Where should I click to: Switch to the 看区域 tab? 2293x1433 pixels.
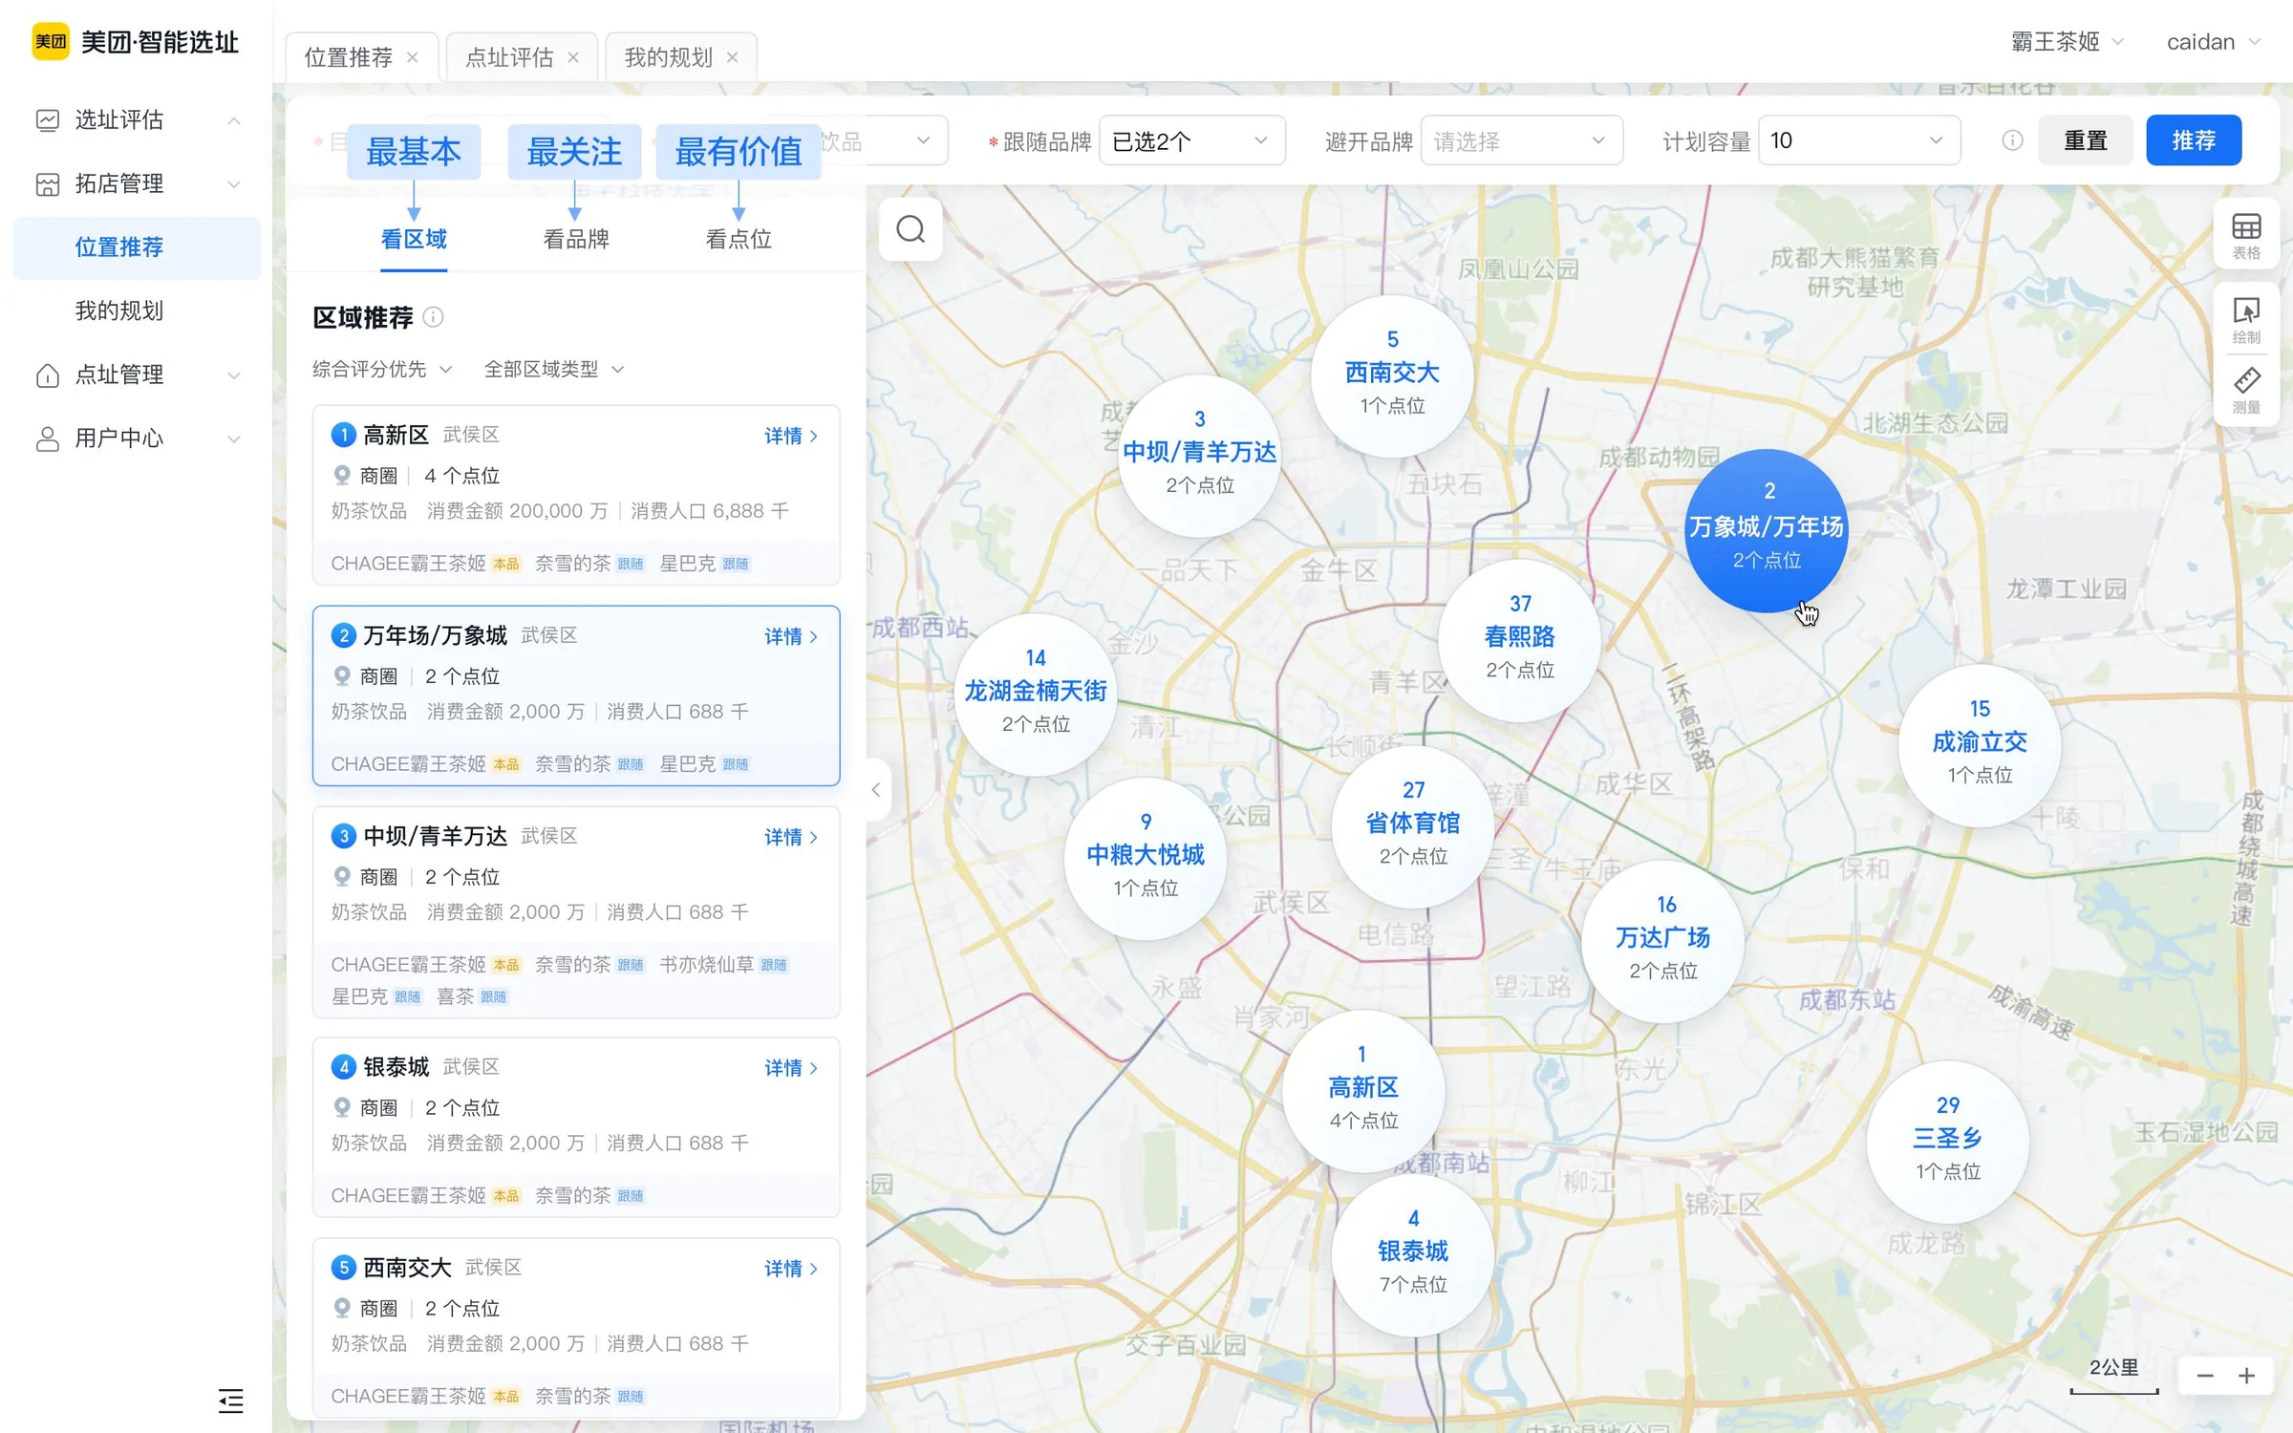[x=414, y=239]
